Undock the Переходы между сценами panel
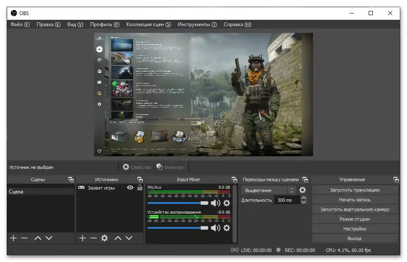 coord(305,179)
